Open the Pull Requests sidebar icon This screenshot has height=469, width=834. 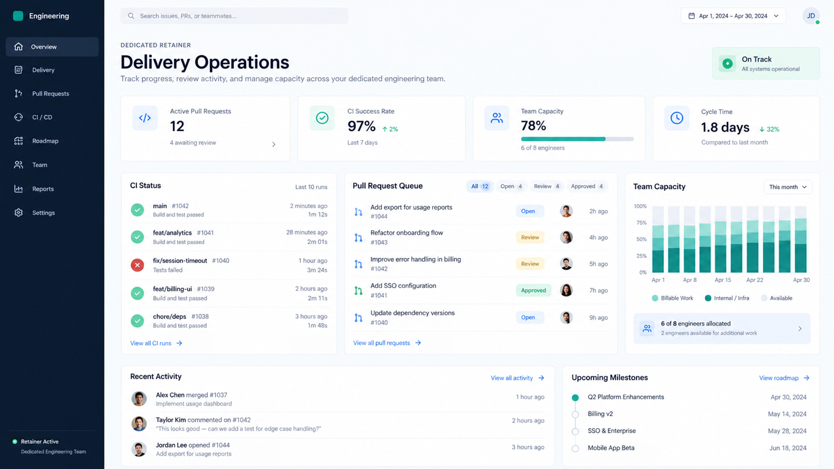(x=19, y=93)
